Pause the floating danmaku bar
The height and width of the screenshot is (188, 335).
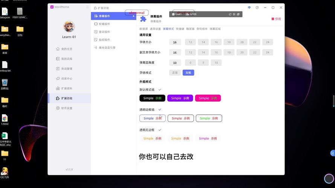(x=234, y=14)
